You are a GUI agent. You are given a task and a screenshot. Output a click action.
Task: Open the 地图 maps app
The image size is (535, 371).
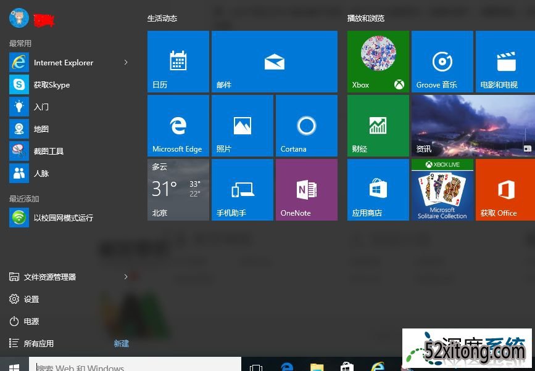[68, 129]
